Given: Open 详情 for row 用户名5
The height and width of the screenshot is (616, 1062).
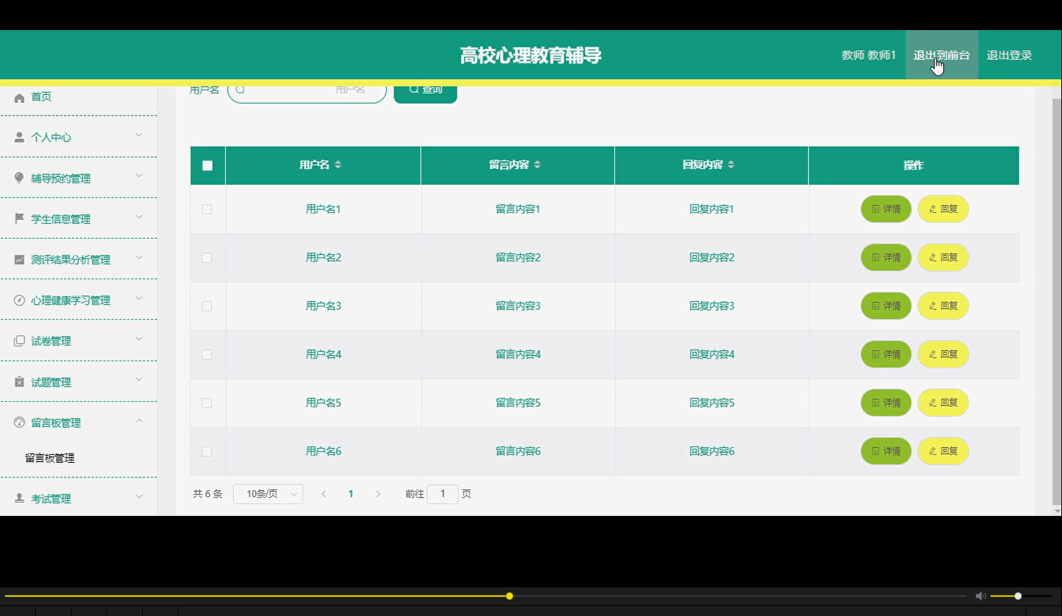Looking at the screenshot, I should (x=885, y=402).
